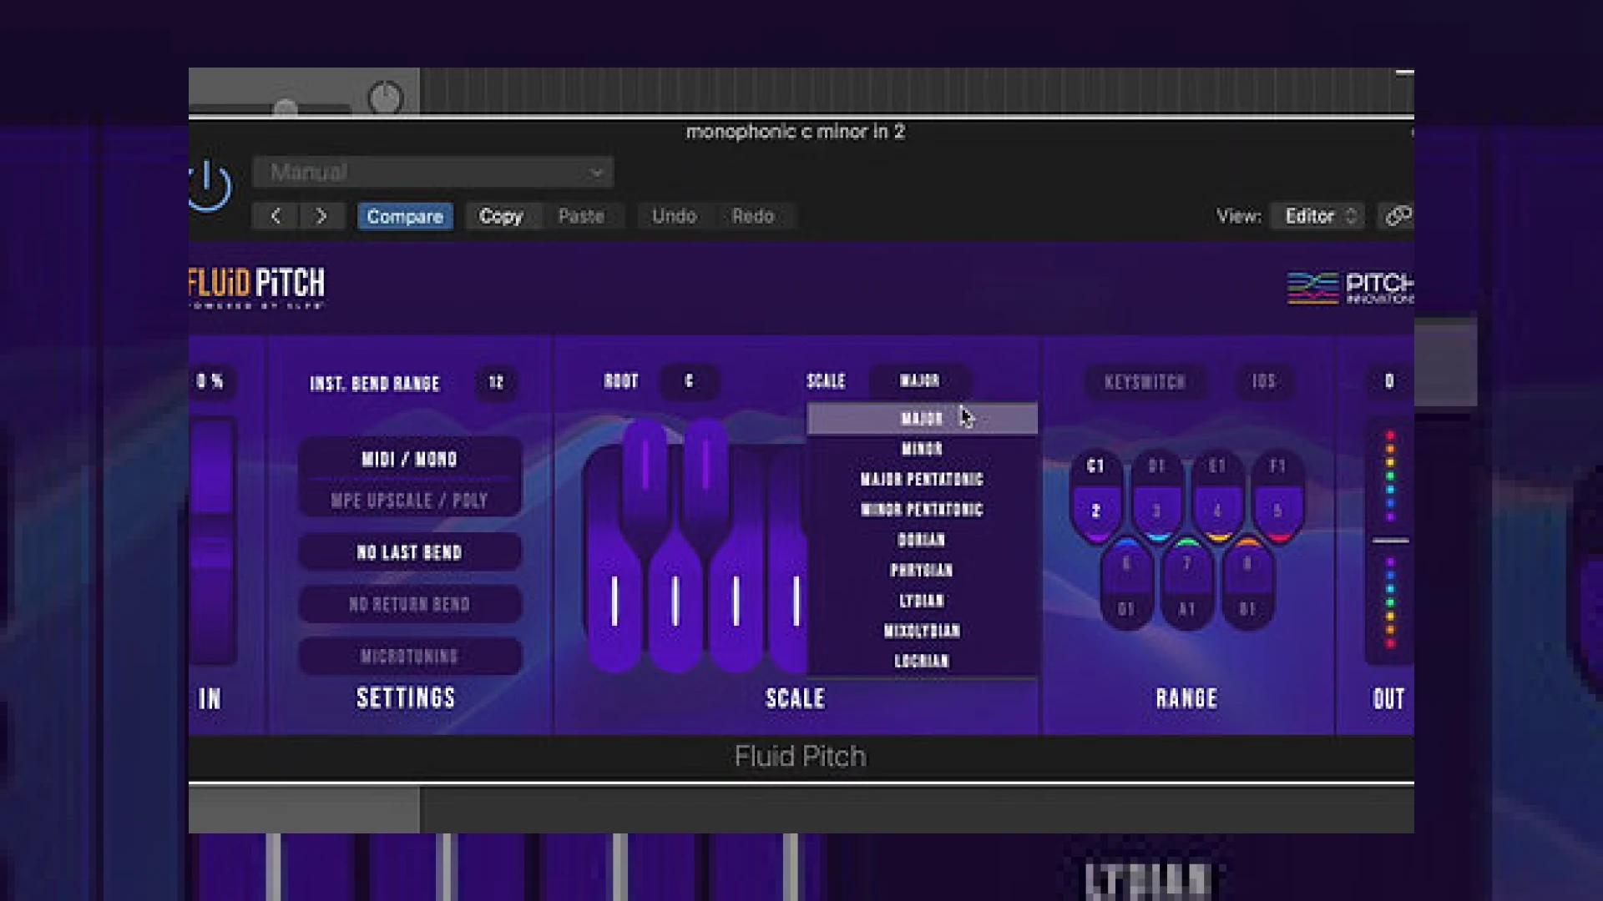Open the input percent value box
Image resolution: width=1603 pixels, height=901 pixels.
[x=211, y=381]
